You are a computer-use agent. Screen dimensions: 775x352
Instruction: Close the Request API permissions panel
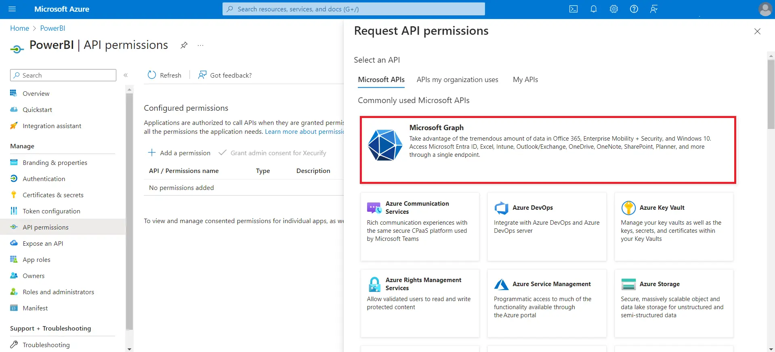coord(757,32)
